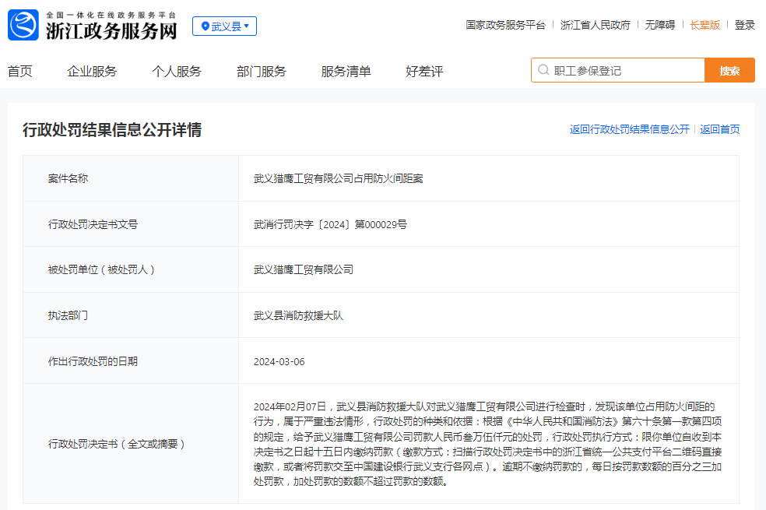
Task: Click the decision paragraph starting 2024年02月07日
Action: pyautogui.click(x=487, y=444)
